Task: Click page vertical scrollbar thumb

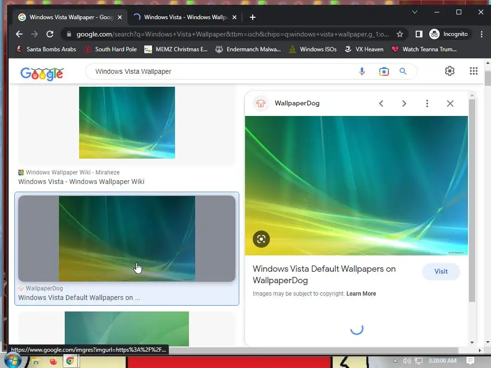Action: [488, 78]
